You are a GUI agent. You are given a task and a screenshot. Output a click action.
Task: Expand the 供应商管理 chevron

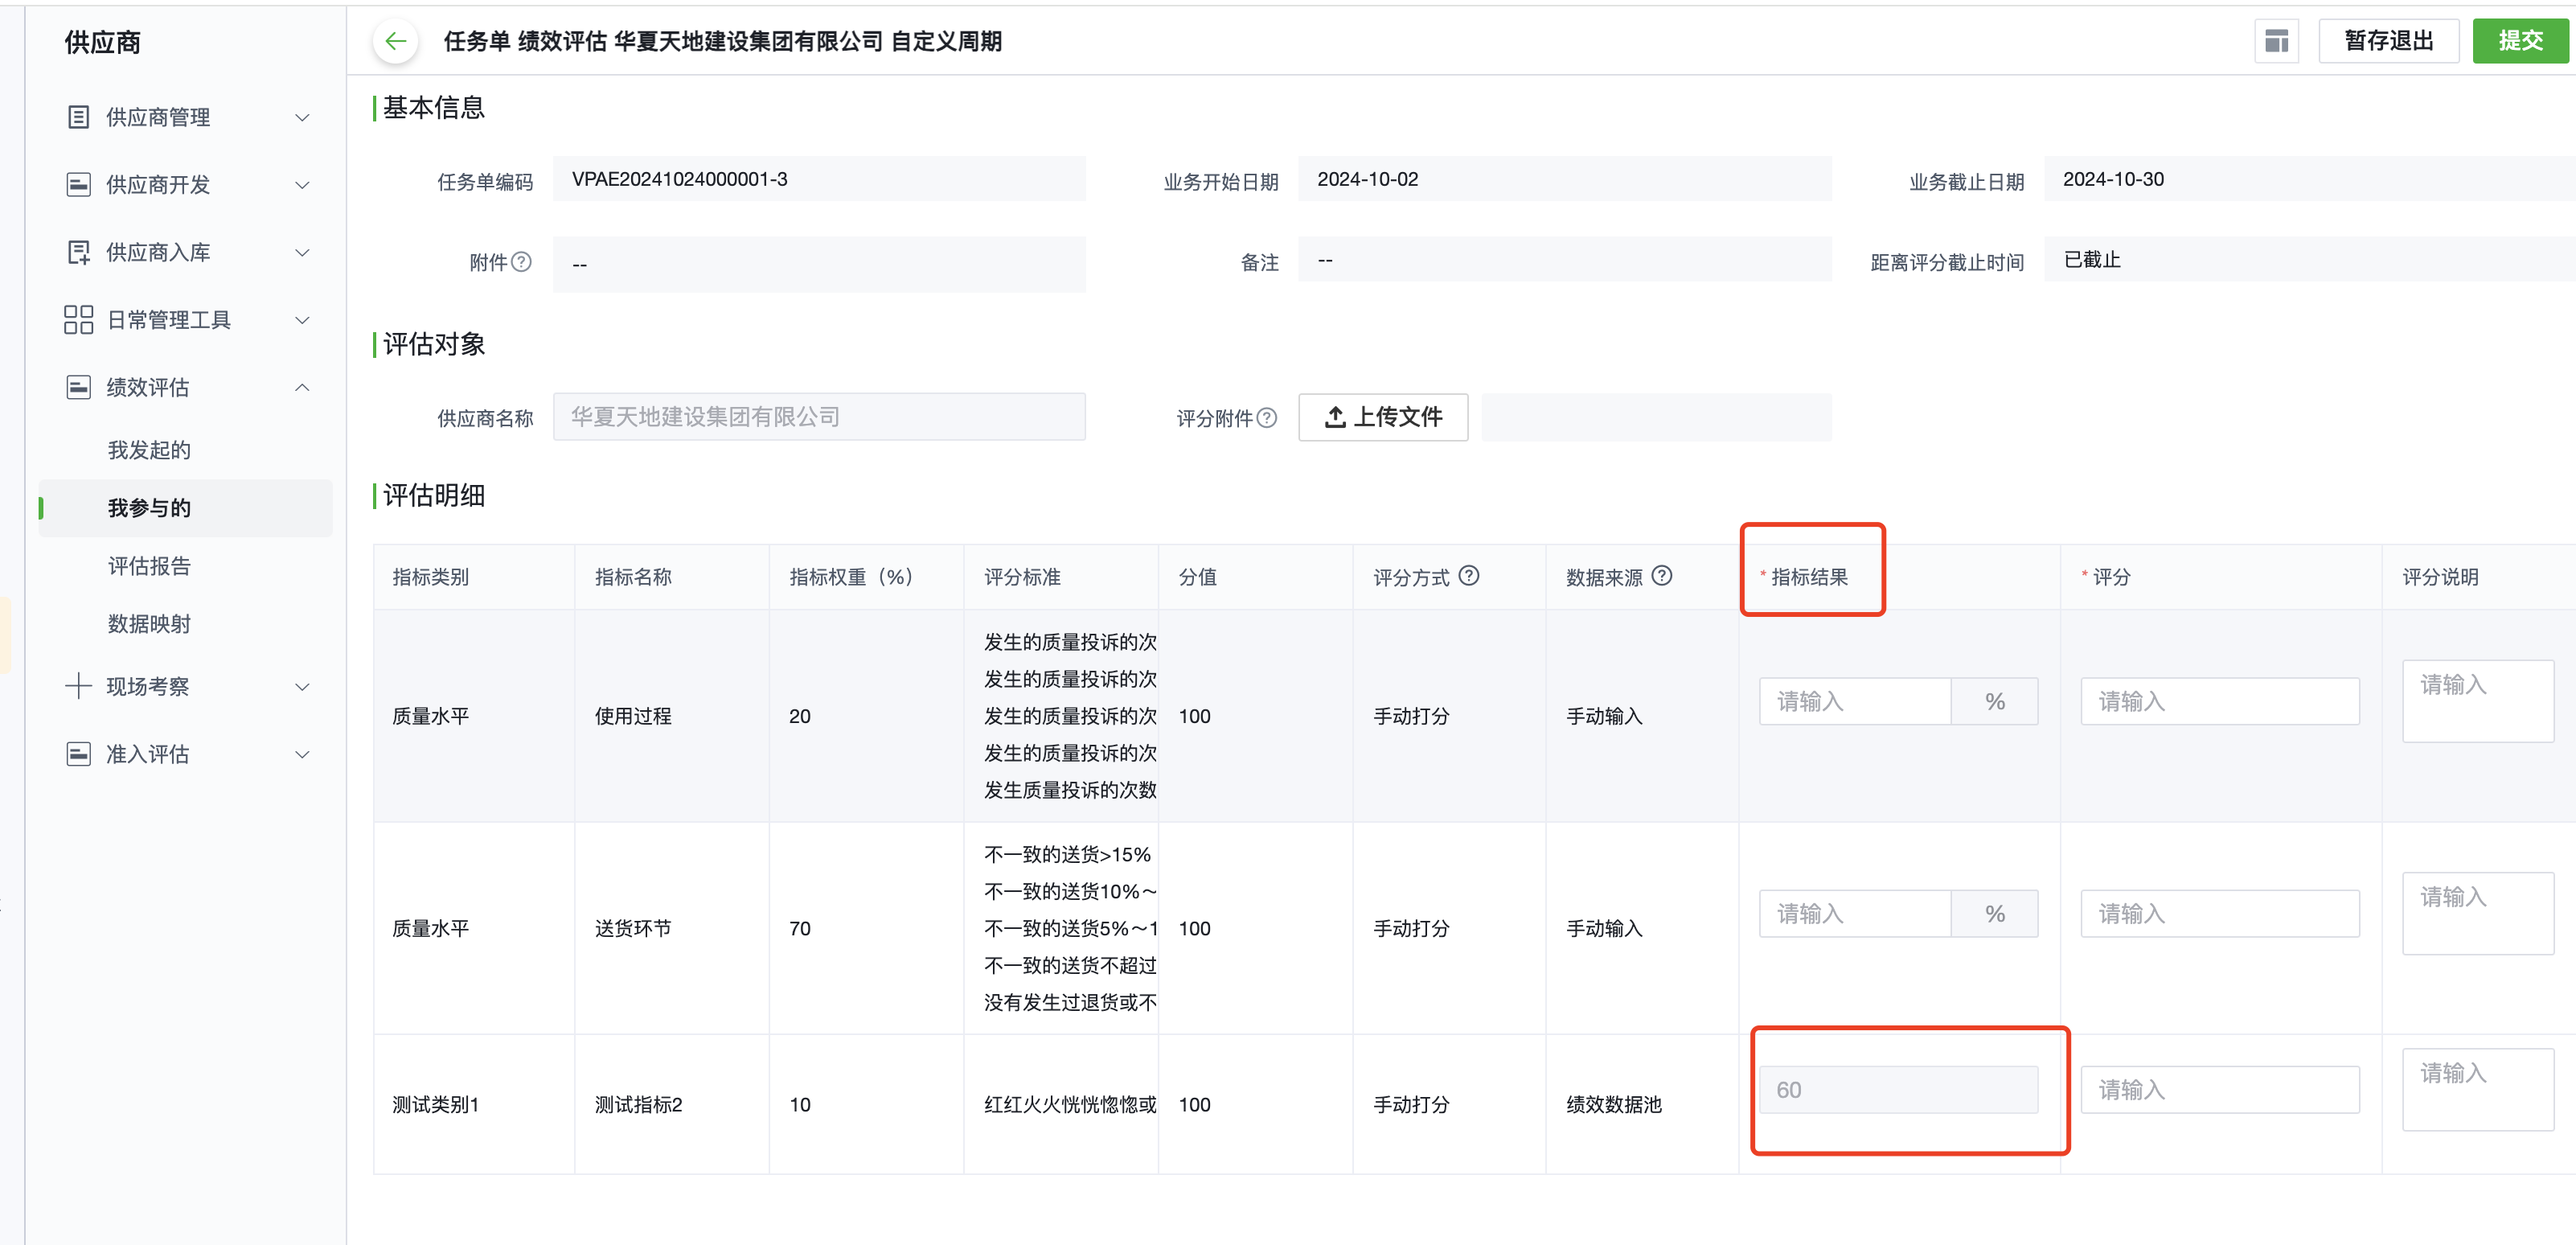302,118
